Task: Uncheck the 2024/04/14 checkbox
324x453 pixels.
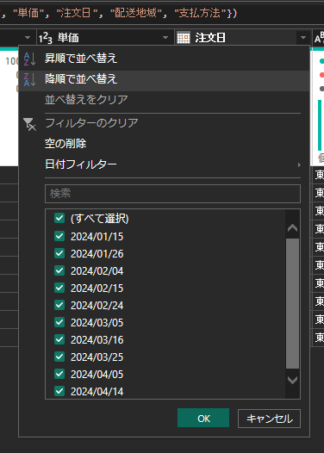Action: point(59,391)
